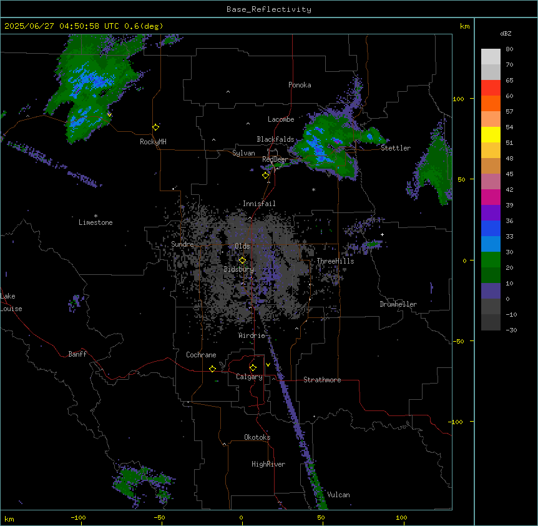Click the Airdrie city label

[x=252, y=335]
